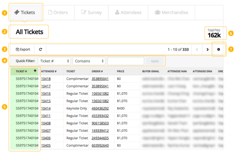Open the Ticket # quick filter dropdown

pyautogui.click(x=54, y=61)
